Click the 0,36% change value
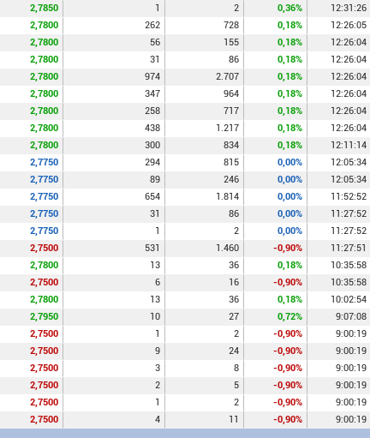Viewport: 370px width, 438px height. pyautogui.click(x=289, y=8)
